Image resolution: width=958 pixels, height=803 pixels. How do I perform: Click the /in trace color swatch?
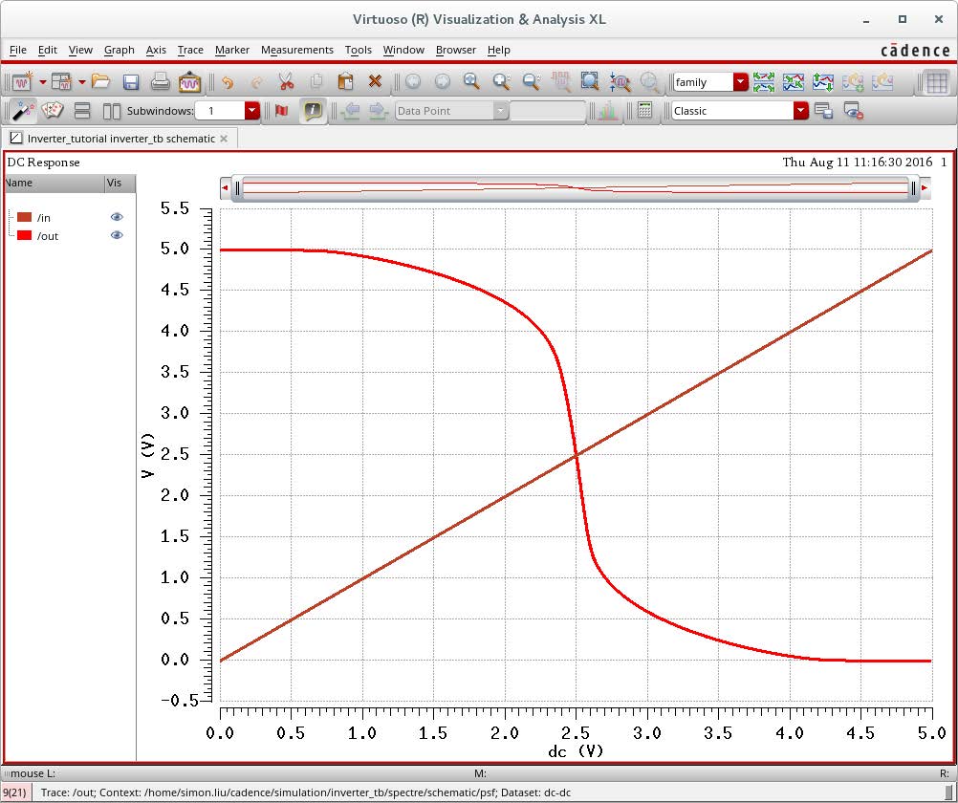pos(24,218)
